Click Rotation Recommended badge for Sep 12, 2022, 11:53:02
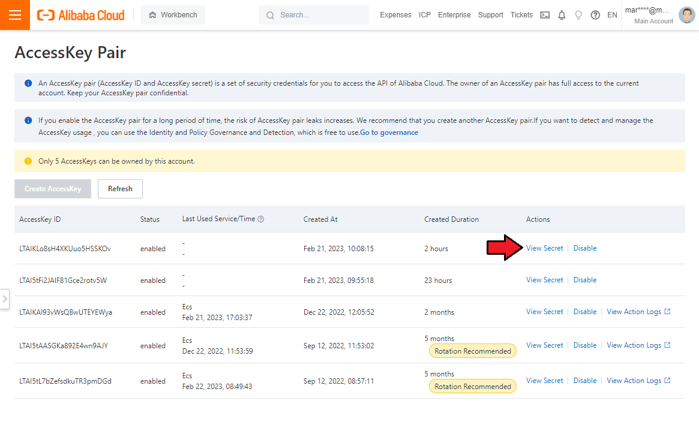This screenshot has width=699, height=431. (x=473, y=351)
